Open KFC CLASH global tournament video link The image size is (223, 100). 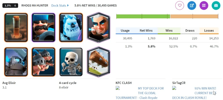pyautogui.click(x=140, y=93)
